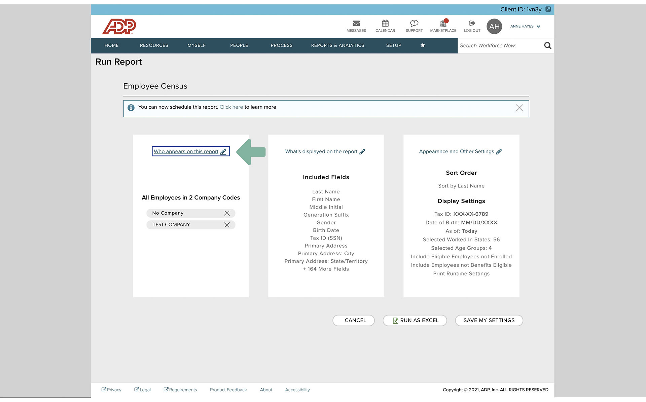Click 'Tax ID (SSN)' field name

pos(326,238)
